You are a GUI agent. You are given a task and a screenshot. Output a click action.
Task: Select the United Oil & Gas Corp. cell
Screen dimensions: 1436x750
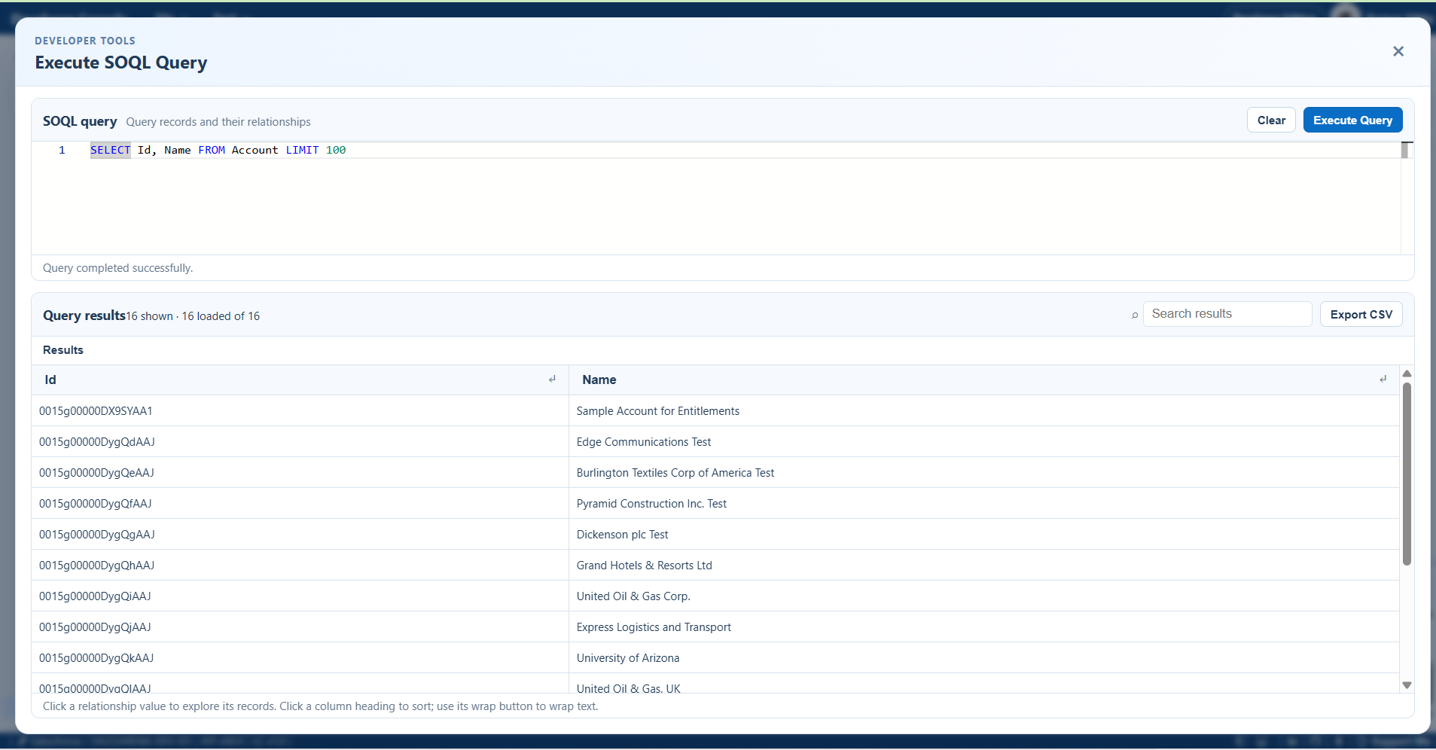[983, 596]
